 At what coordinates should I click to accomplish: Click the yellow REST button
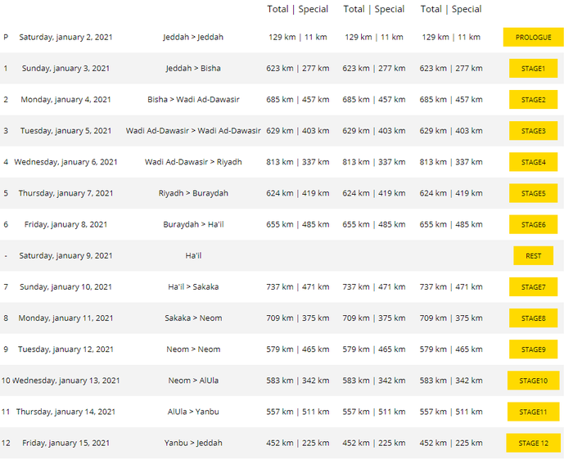pos(533,255)
